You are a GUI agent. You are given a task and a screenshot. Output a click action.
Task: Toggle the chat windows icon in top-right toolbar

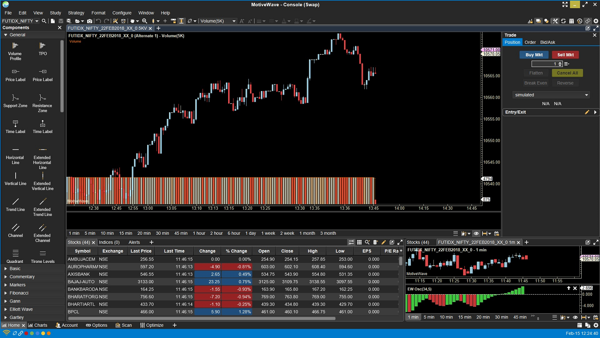click(x=538, y=21)
